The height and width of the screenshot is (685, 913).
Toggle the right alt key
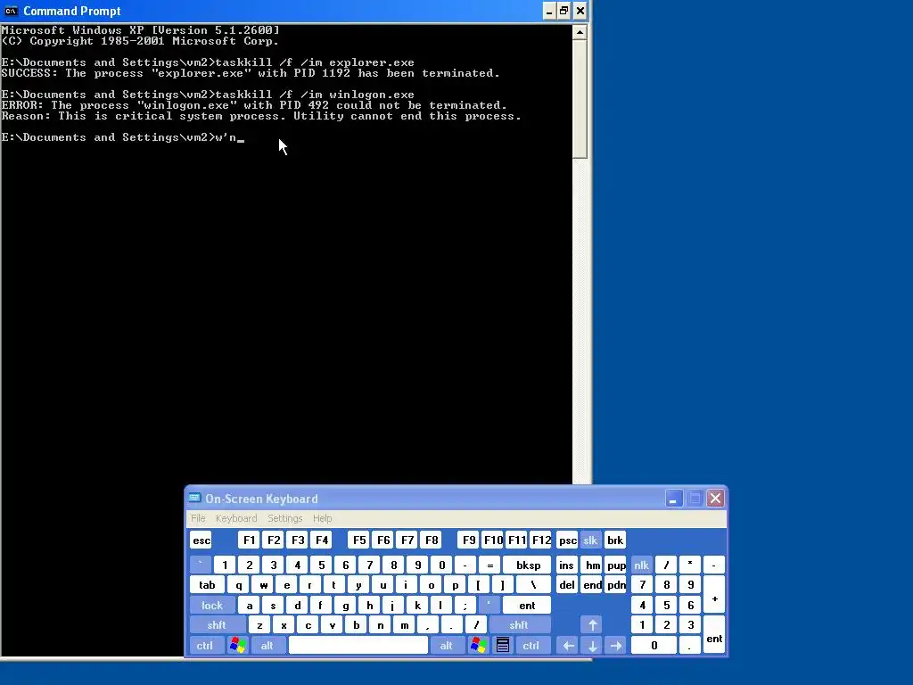tap(446, 646)
